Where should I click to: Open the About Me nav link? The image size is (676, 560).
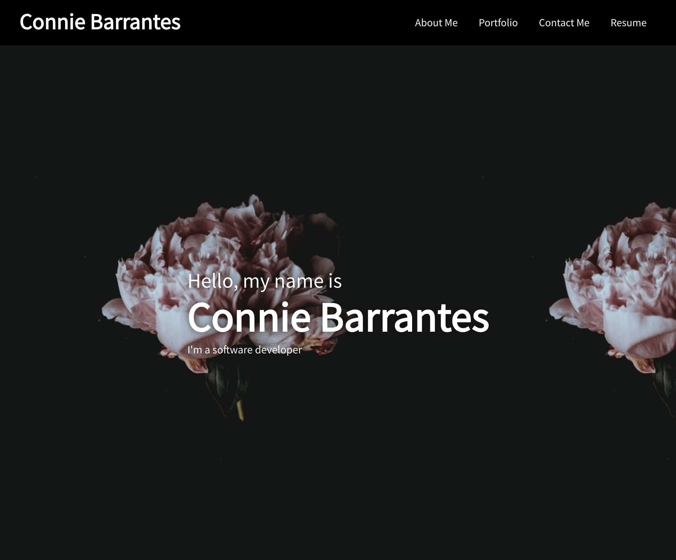(x=436, y=23)
